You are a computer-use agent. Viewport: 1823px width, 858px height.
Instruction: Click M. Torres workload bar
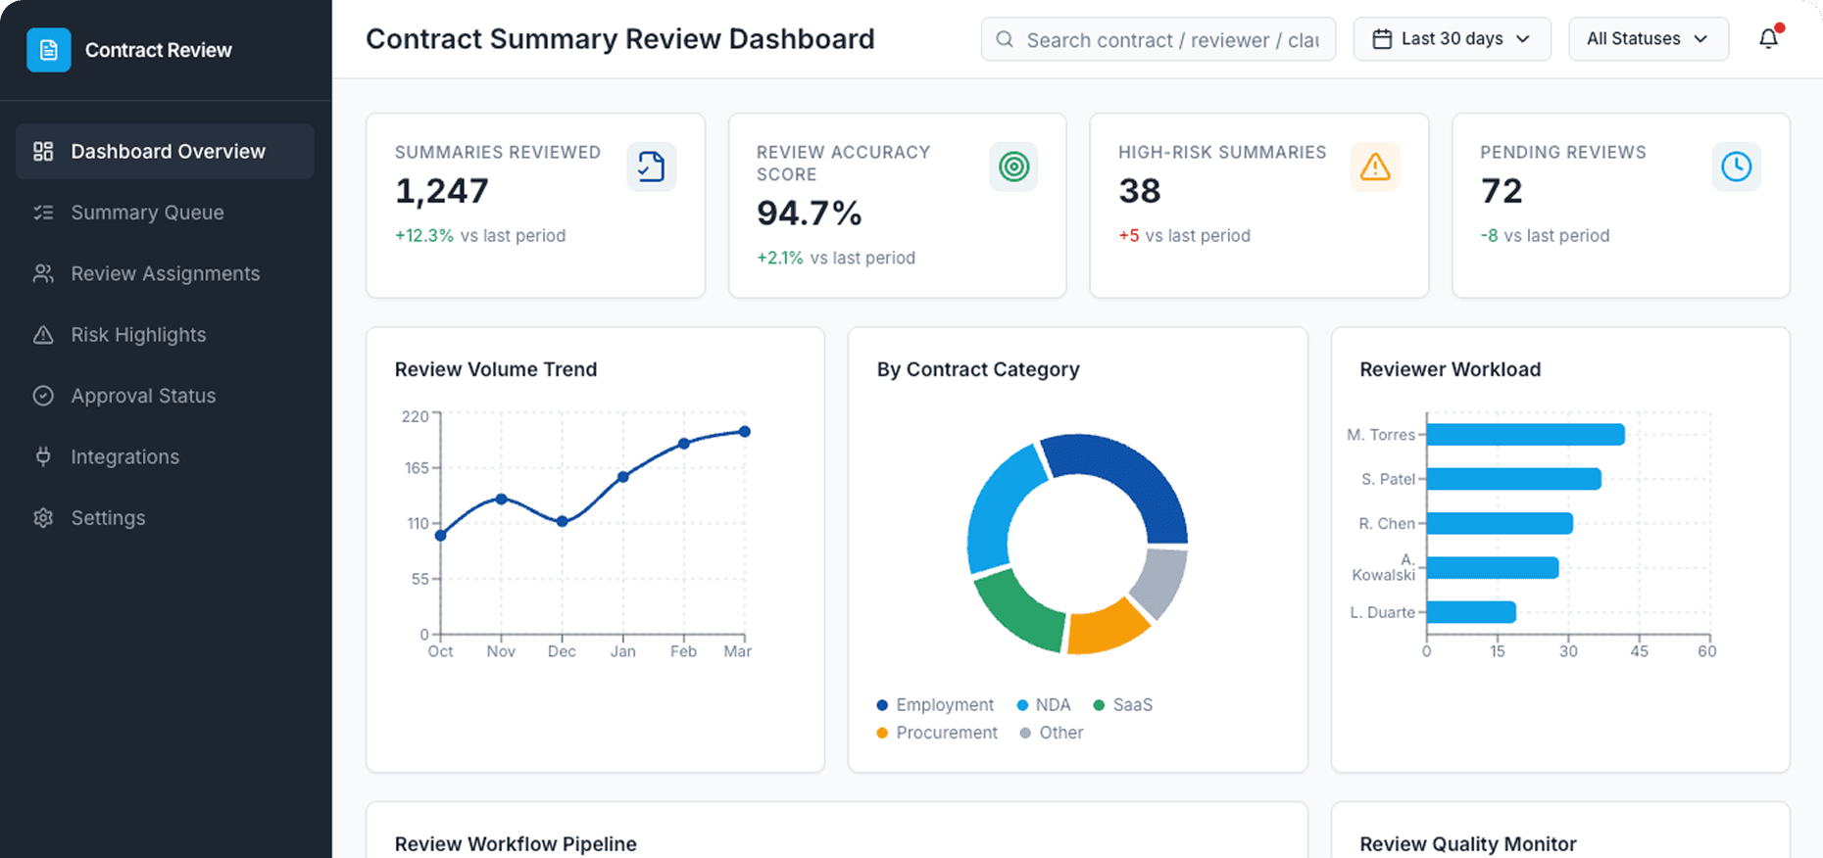point(1525,434)
